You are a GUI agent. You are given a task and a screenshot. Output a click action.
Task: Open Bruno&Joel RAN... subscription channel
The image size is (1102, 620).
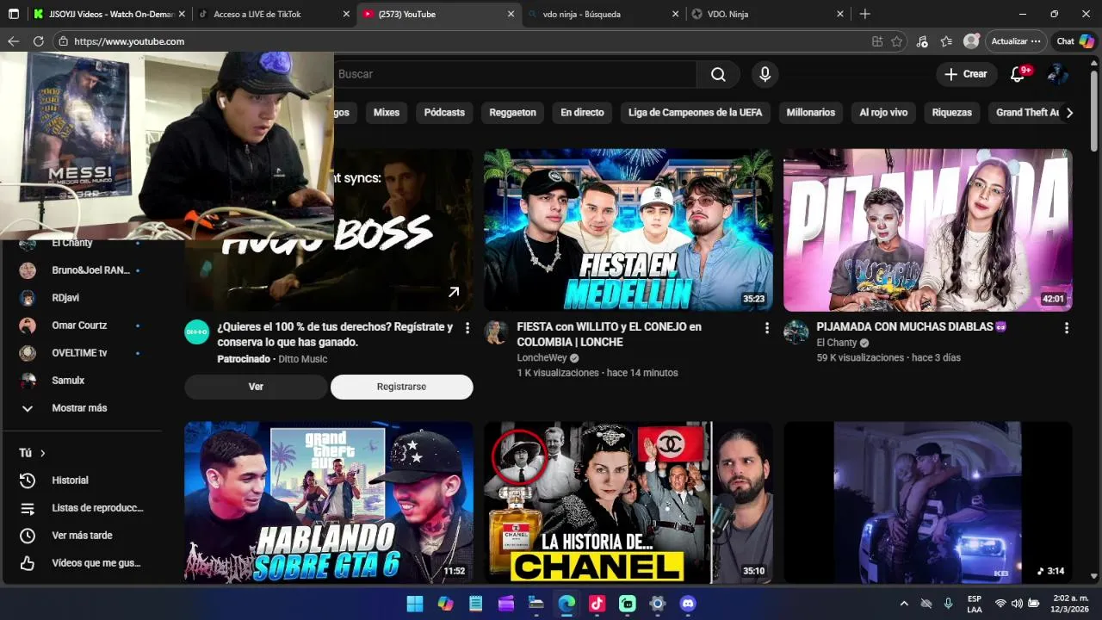point(82,270)
